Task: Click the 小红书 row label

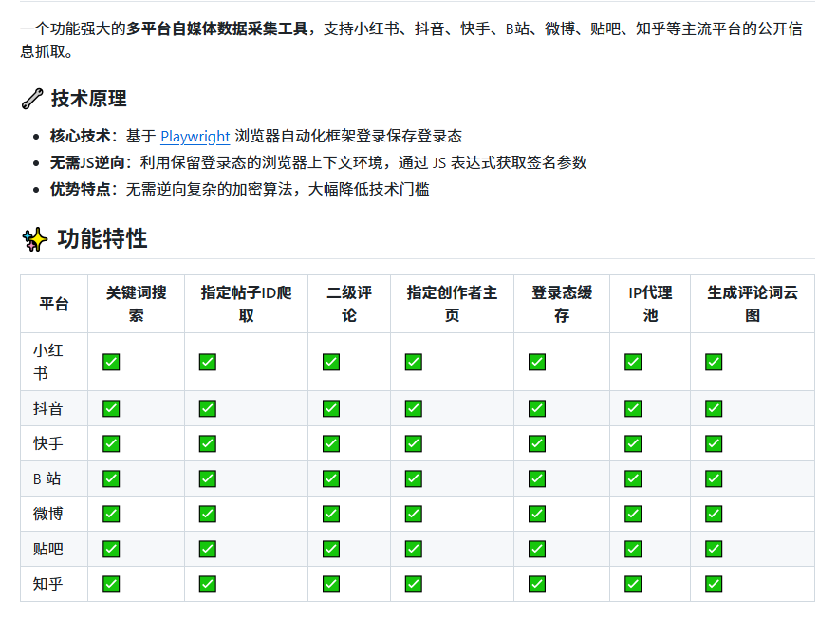Action: tap(48, 362)
